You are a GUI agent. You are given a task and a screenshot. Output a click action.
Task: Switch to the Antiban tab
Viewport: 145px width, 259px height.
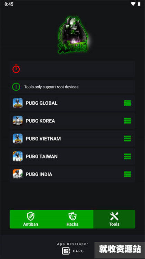(x=31, y=219)
